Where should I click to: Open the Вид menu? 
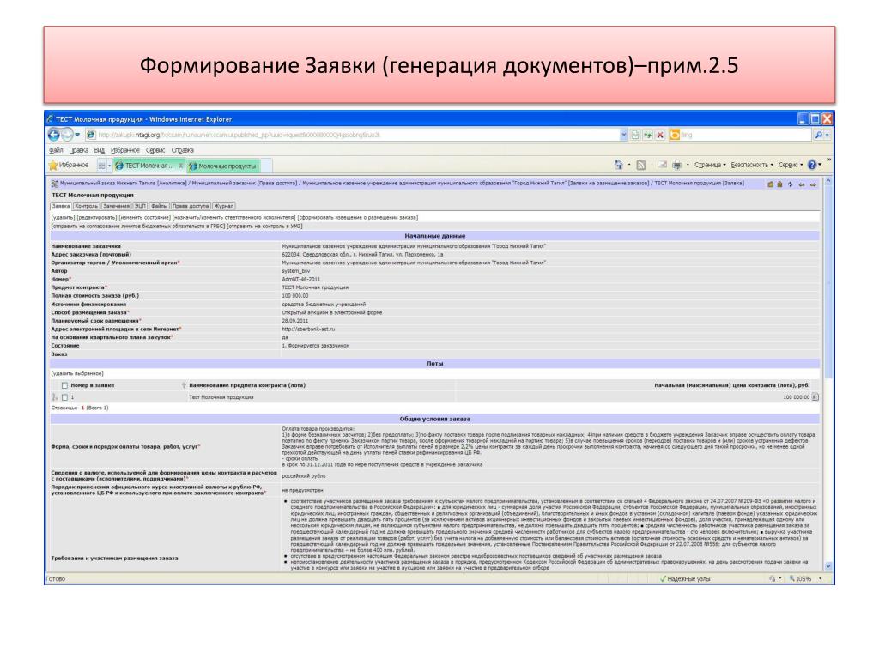click(x=100, y=150)
